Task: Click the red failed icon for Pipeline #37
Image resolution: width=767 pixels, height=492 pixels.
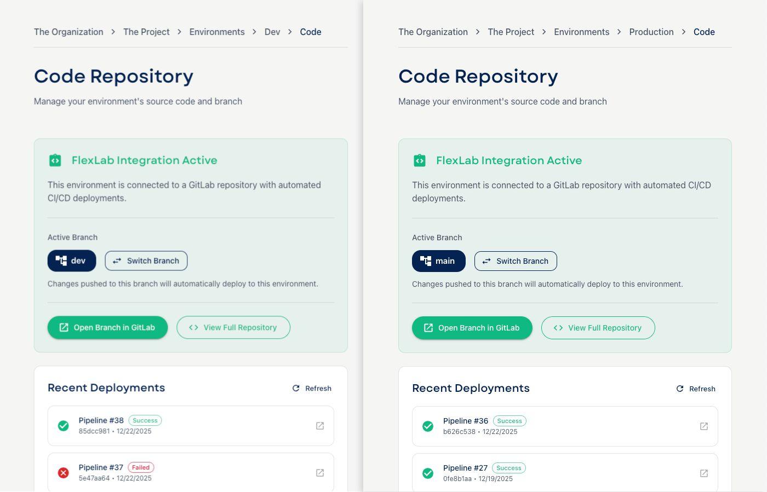Action: (64, 473)
